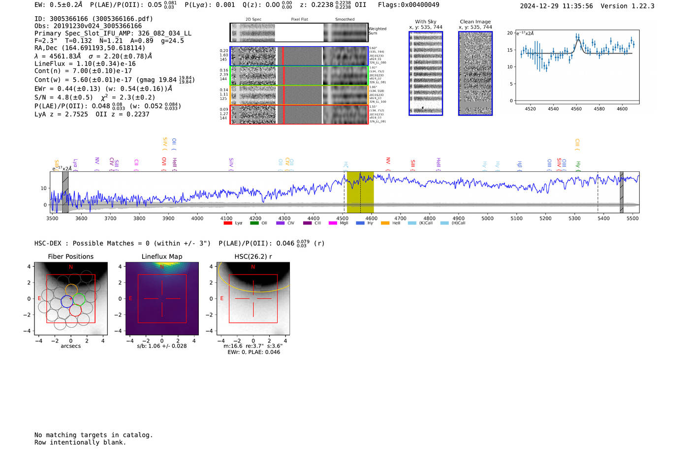Click the 'Flags:0x00400049' text
The width and height of the screenshot is (689, 469).
(x=408, y=5)
